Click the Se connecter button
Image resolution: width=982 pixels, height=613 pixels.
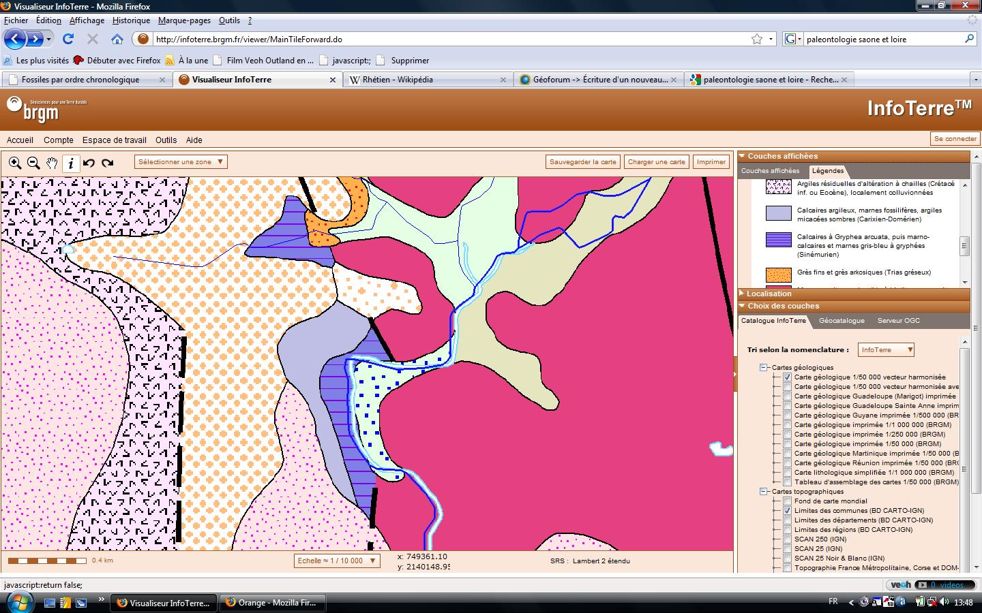pyautogui.click(x=955, y=138)
